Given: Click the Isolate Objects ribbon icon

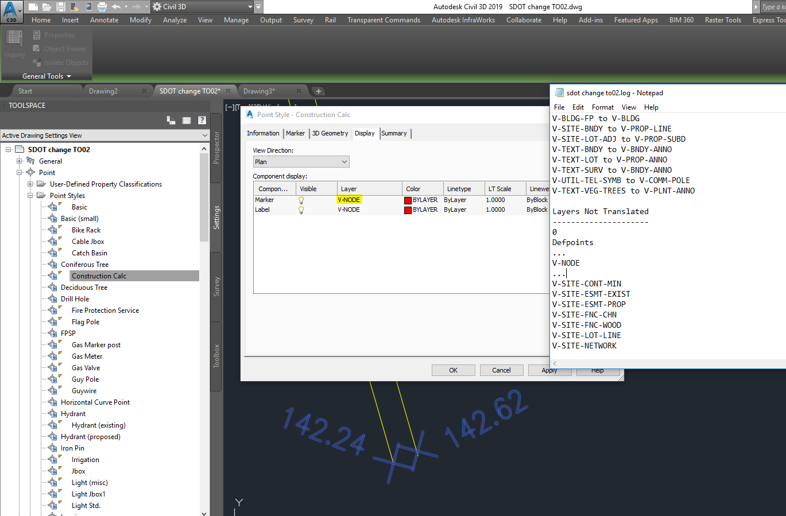Looking at the screenshot, I should 37,63.
